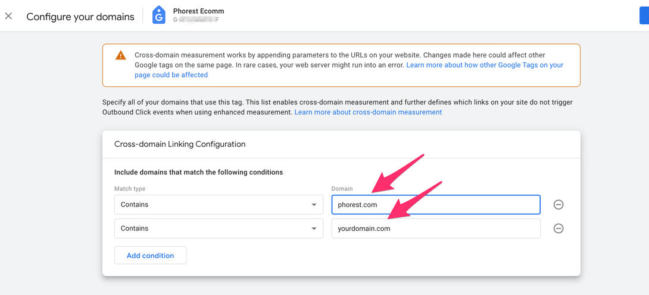The height and width of the screenshot is (295, 649).
Task: Click the Match type column label
Action: point(130,189)
